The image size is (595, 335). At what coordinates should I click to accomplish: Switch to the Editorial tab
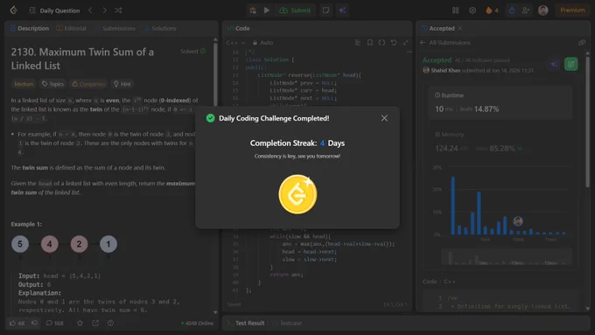click(x=72, y=29)
